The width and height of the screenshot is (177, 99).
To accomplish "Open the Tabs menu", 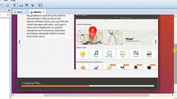I will pyautogui.click(x=6, y=1).
